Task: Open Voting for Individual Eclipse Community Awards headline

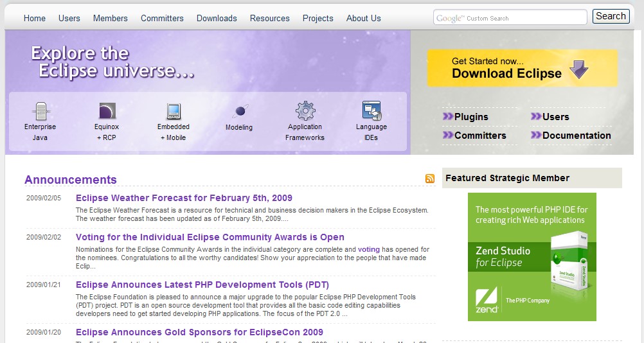Action: 210,237
